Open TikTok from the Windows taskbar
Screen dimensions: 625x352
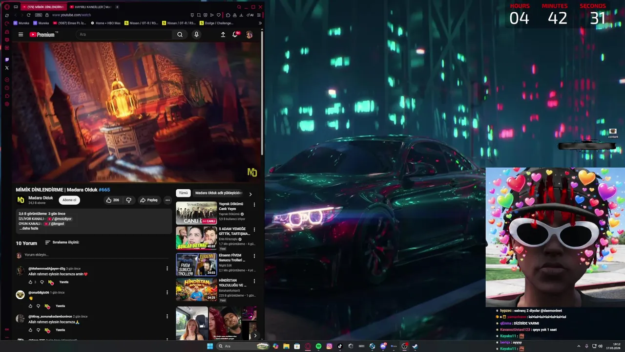[340, 346]
